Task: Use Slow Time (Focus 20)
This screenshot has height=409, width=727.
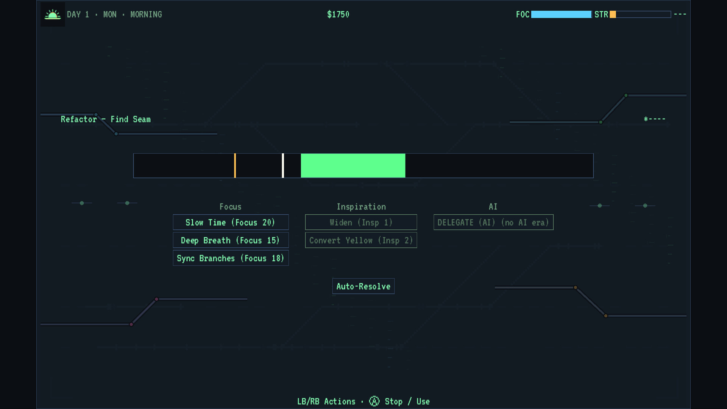Action: 231,222
